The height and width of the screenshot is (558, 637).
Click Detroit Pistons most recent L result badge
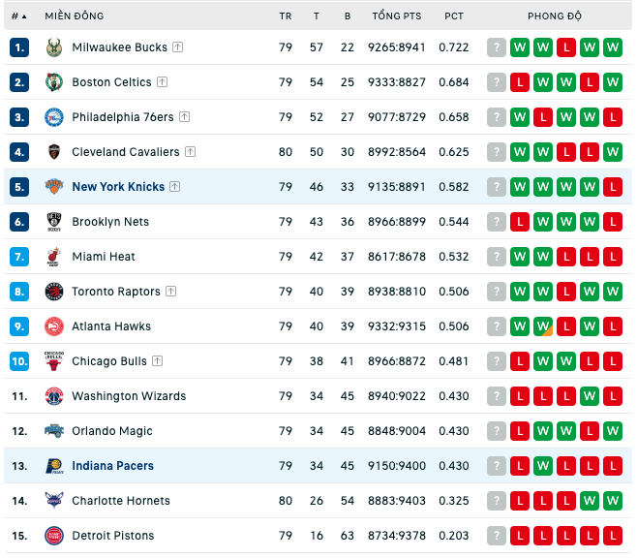click(520, 536)
